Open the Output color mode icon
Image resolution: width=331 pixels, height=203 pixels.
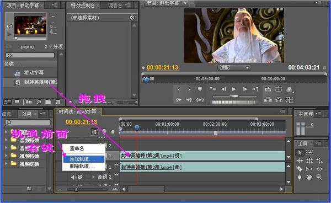[290, 90]
